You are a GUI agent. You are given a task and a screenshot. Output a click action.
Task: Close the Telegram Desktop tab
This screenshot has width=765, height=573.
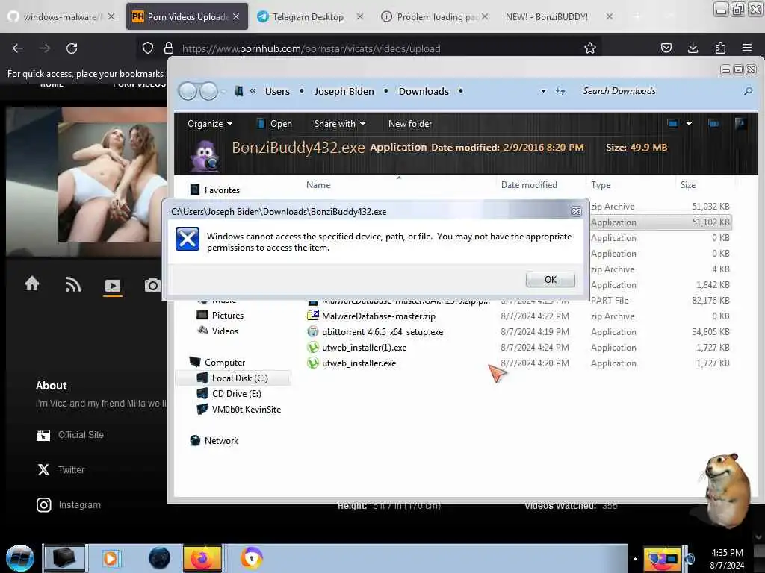[359, 16]
